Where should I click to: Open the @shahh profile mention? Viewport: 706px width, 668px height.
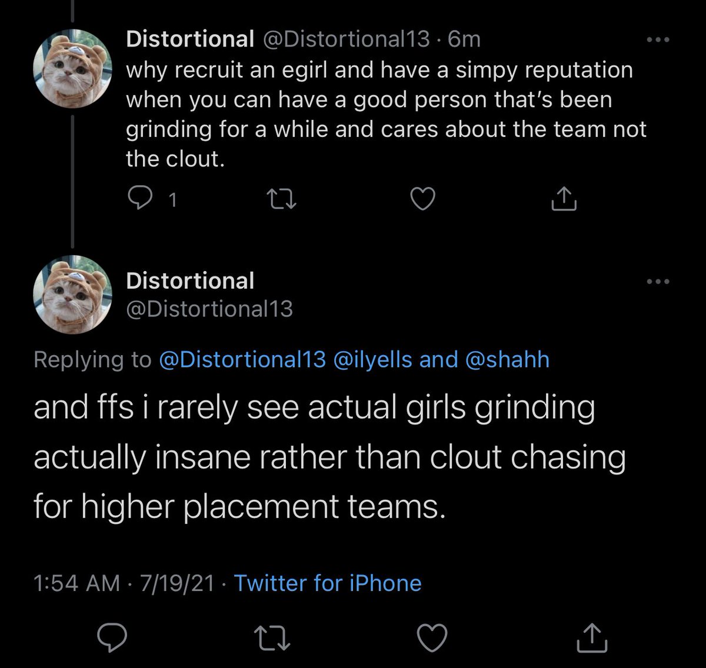tap(507, 359)
